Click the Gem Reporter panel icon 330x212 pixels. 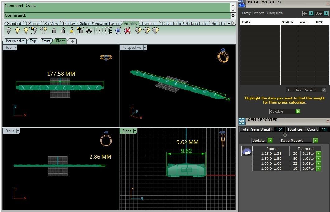coord(242,121)
